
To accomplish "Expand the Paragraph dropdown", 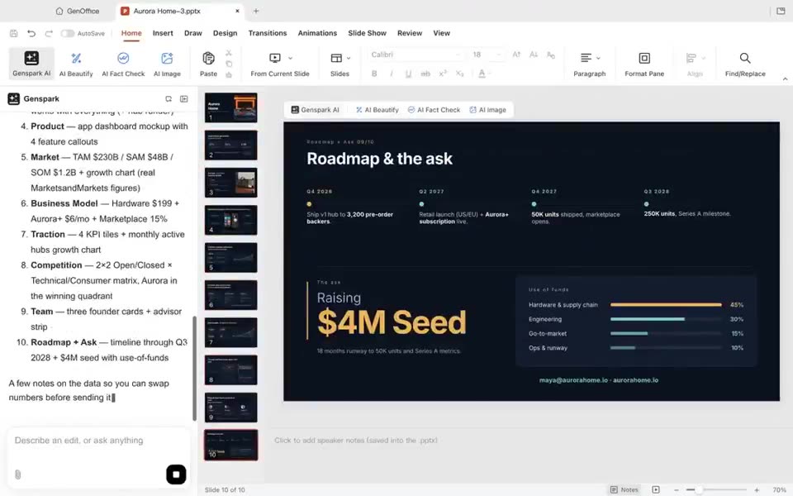I will pos(598,58).
